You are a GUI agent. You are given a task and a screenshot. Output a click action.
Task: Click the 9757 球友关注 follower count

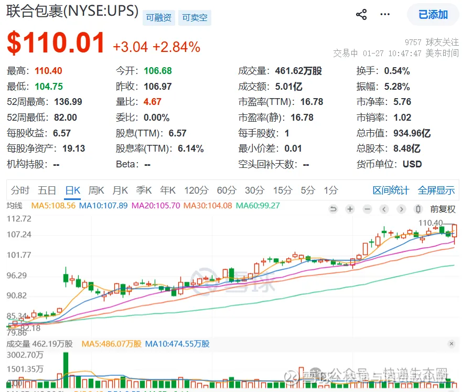tap(432, 43)
